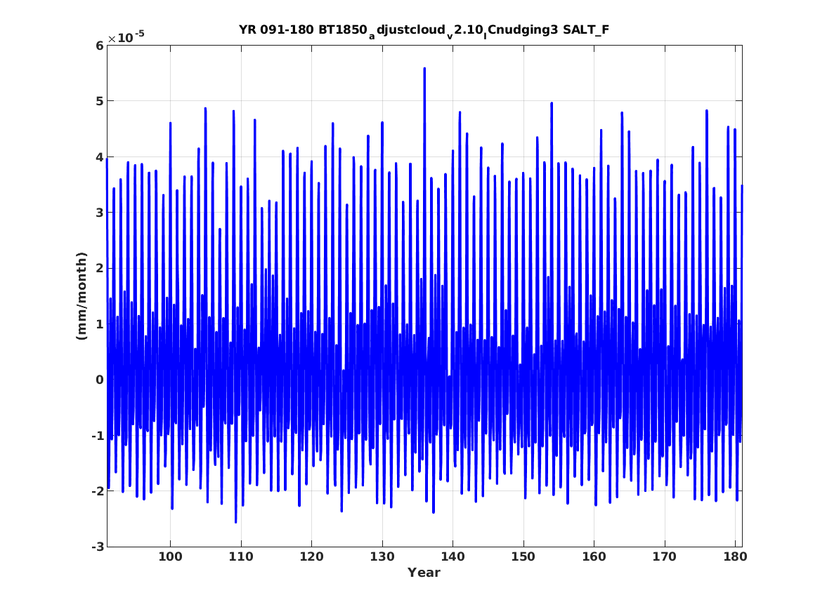Click x-axis tick label 110
Screen dimensions: 820x614
tap(240, 556)
